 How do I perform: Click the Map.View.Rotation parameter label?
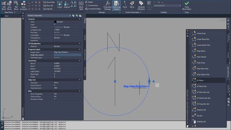(x=135, y=86)
